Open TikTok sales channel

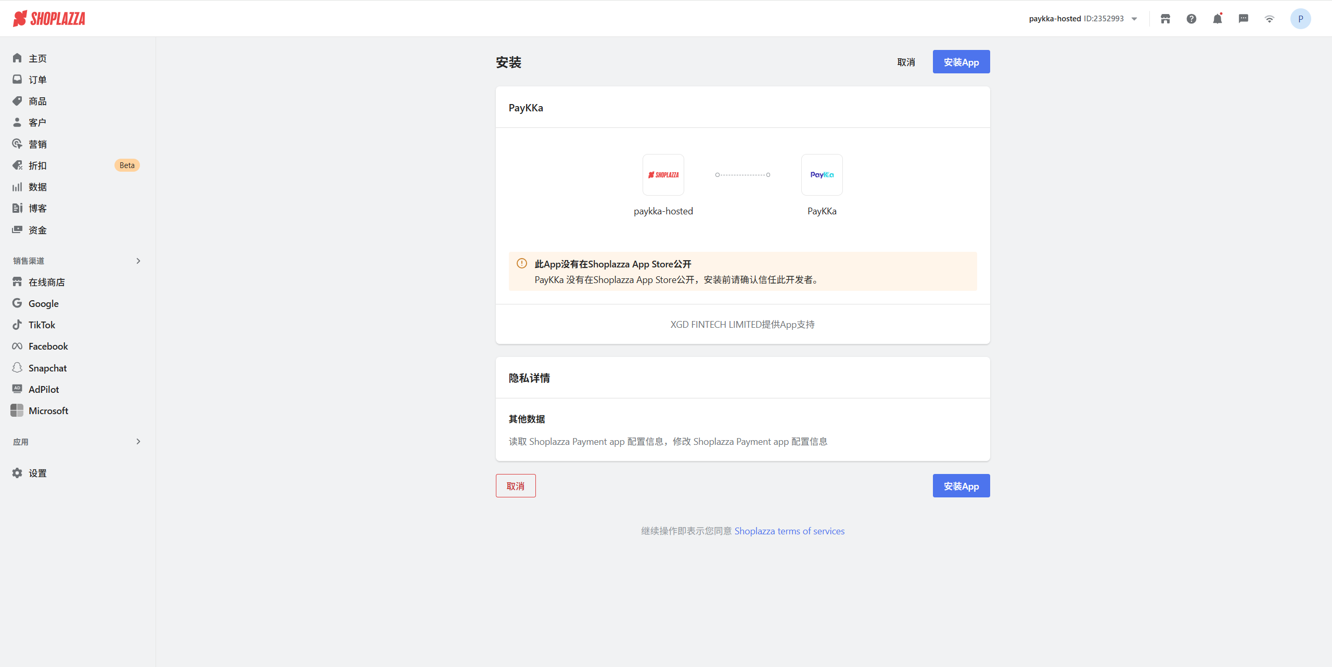(42, 325)
